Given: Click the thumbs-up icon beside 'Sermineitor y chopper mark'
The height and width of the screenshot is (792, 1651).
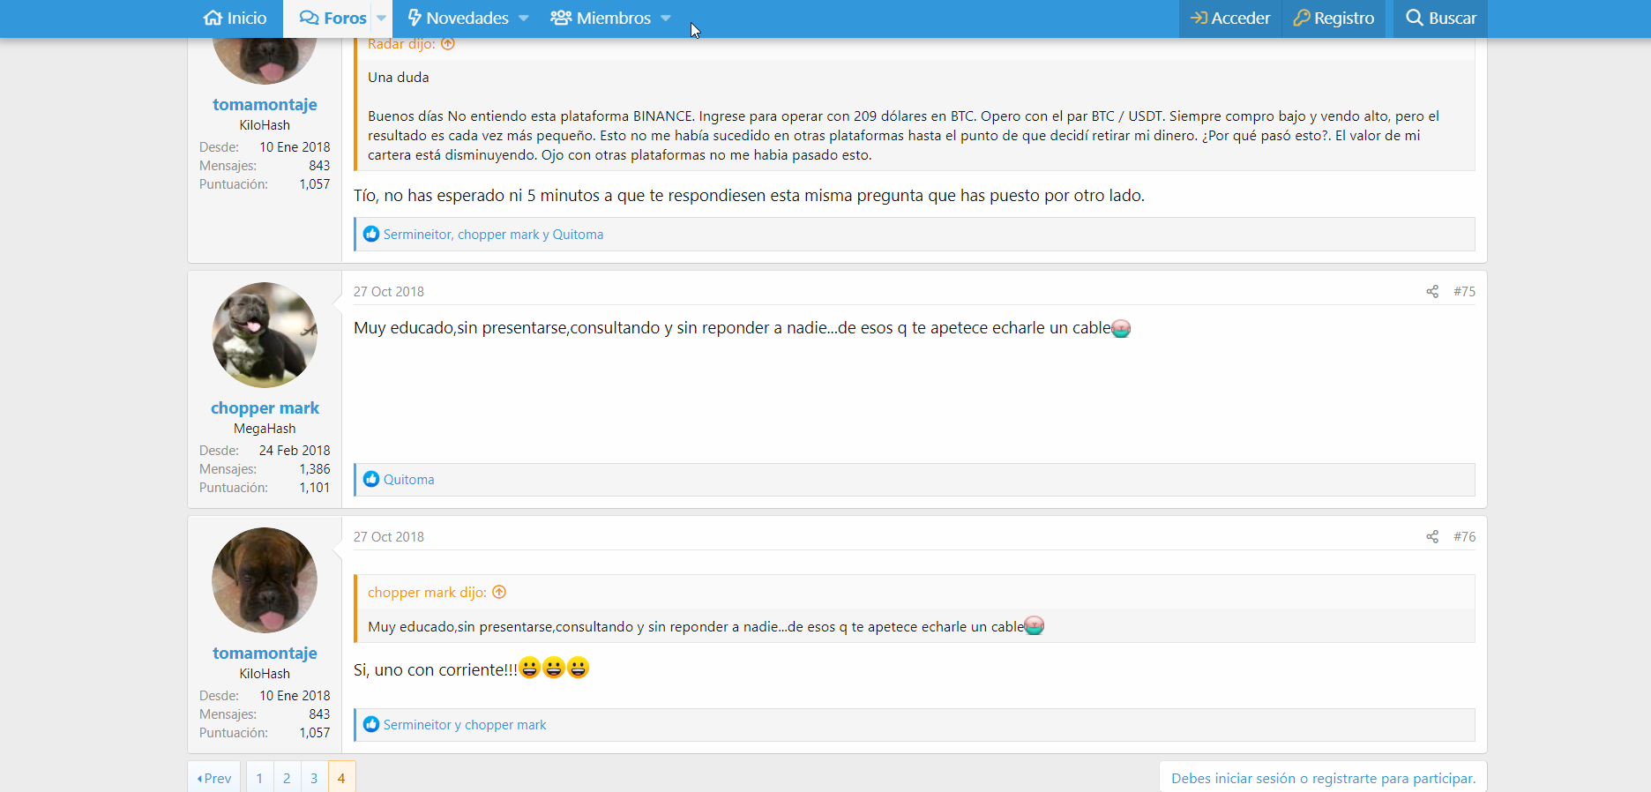Looking at the screenshot, I should pos(371,725).
